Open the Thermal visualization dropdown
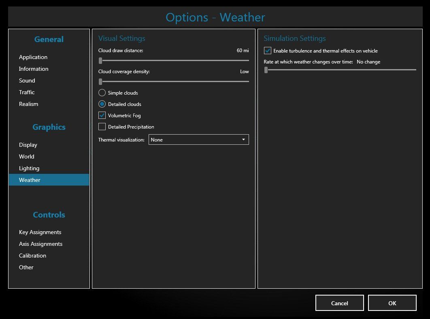Image resolution: width=430 pixels, height=319 pixels. (x=198, y=139)
